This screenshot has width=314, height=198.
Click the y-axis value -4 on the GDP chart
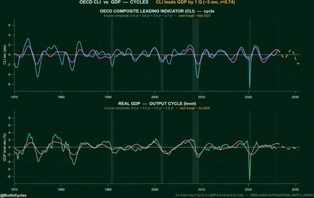9,162
